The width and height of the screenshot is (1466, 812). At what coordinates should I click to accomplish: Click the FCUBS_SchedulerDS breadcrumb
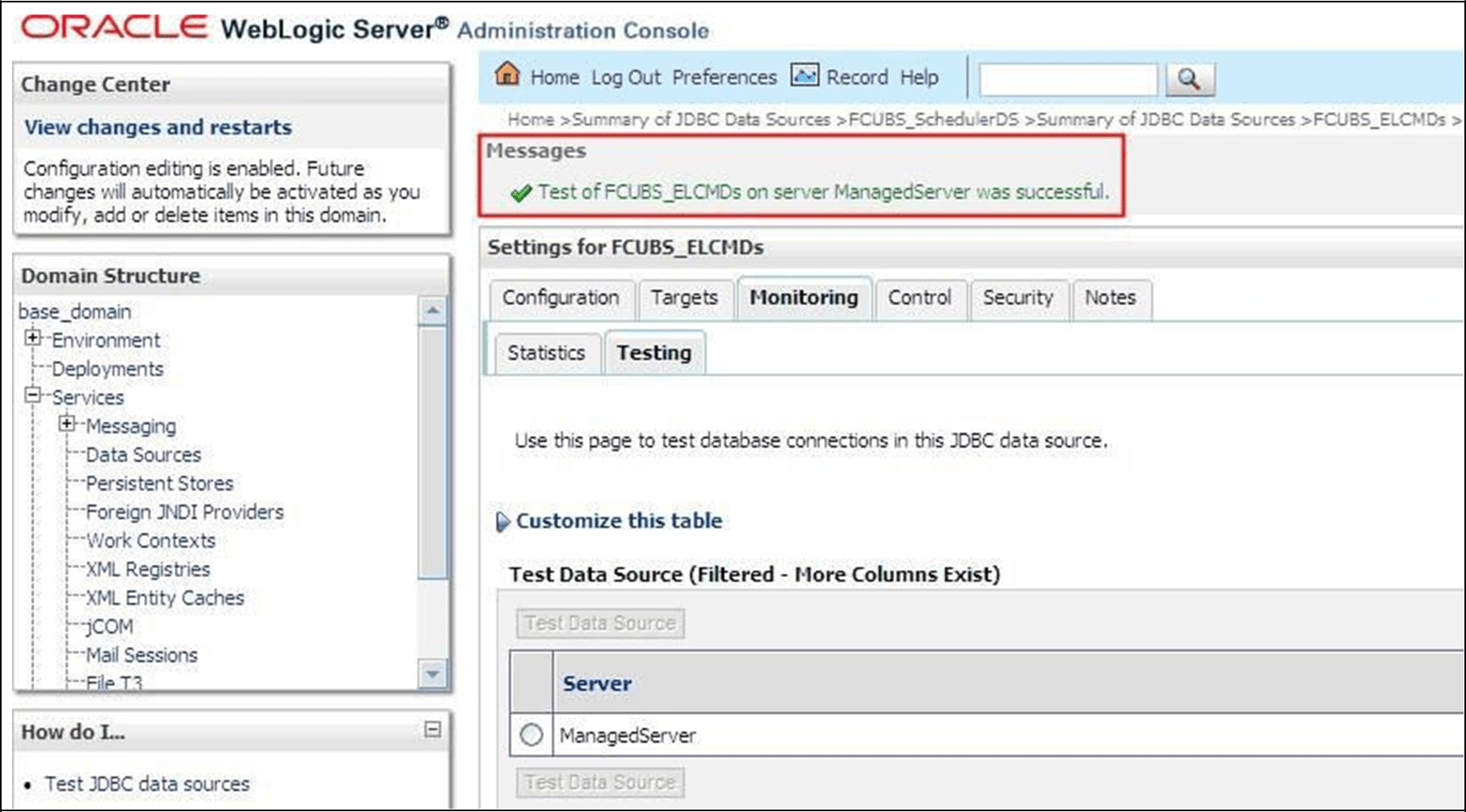click(934, 119)
